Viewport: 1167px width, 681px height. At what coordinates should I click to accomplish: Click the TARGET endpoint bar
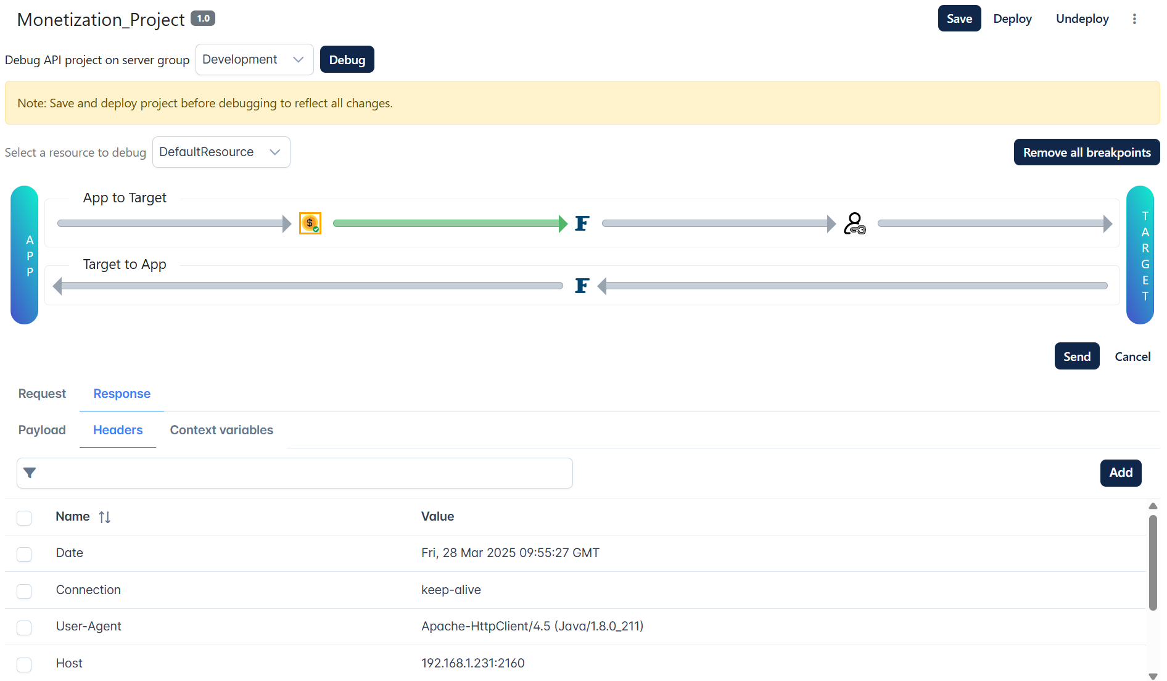(x=1140, y=255)
